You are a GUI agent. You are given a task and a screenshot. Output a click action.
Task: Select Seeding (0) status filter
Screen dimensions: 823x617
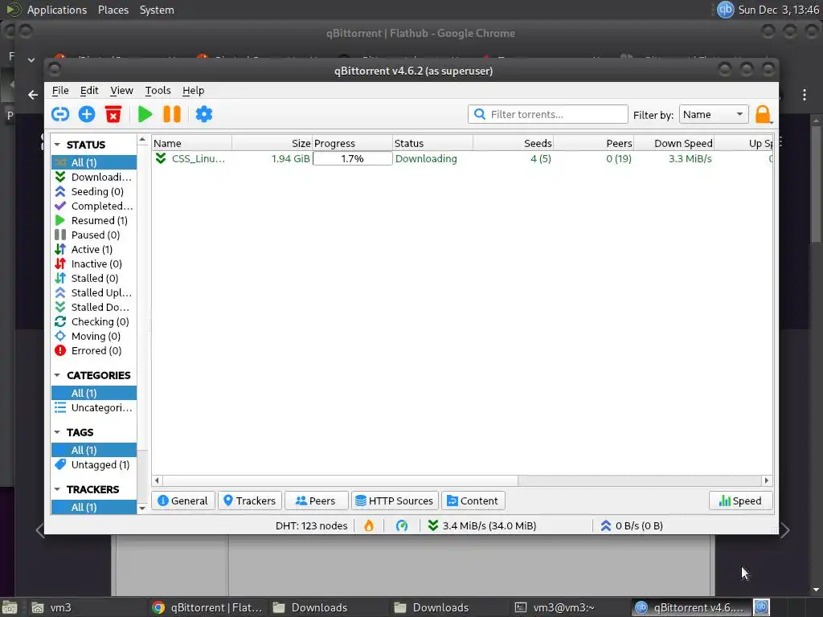click(x=94, y=191)
